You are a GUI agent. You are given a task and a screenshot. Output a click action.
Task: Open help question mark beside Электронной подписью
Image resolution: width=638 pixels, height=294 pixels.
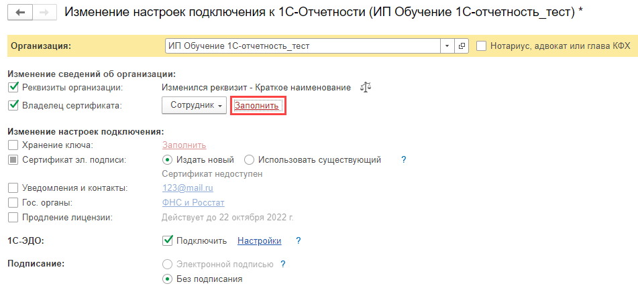pyautogui.click(x=283, y=265)
